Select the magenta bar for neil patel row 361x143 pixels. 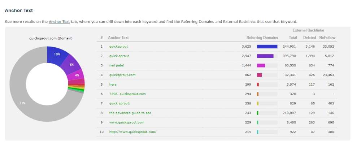click(x=261, y=65)
